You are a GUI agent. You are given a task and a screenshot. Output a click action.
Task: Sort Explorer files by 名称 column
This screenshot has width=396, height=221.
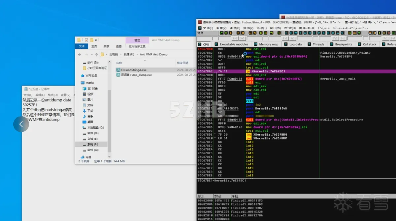[119, 63]
